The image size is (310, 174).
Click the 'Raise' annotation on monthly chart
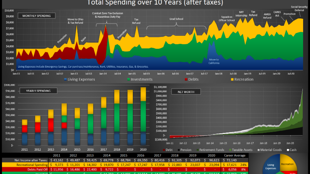(x=84, y=39)
